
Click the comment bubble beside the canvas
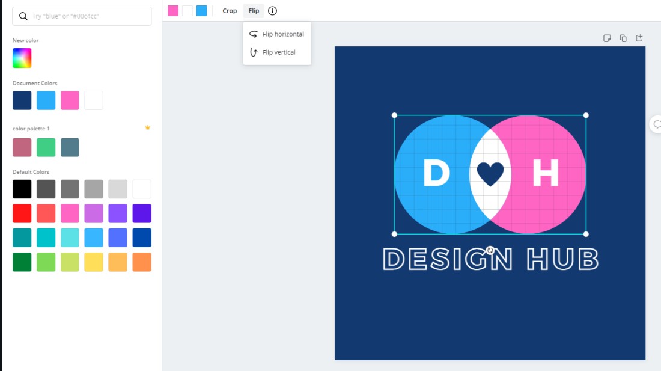pos(656,124)
